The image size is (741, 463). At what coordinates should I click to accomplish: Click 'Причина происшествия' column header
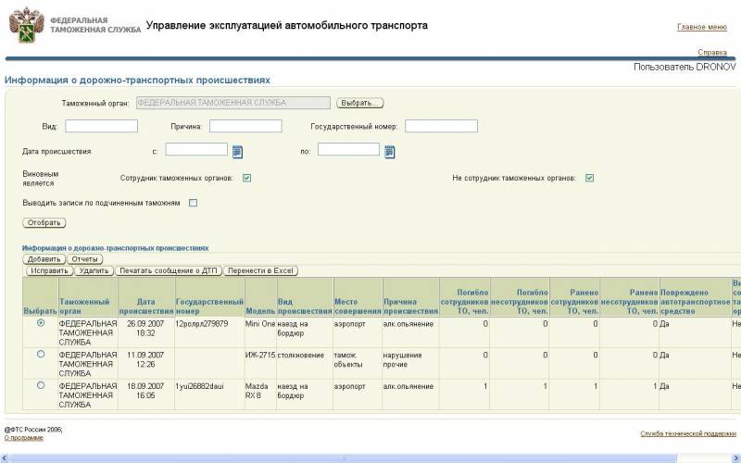pos(410,297)
